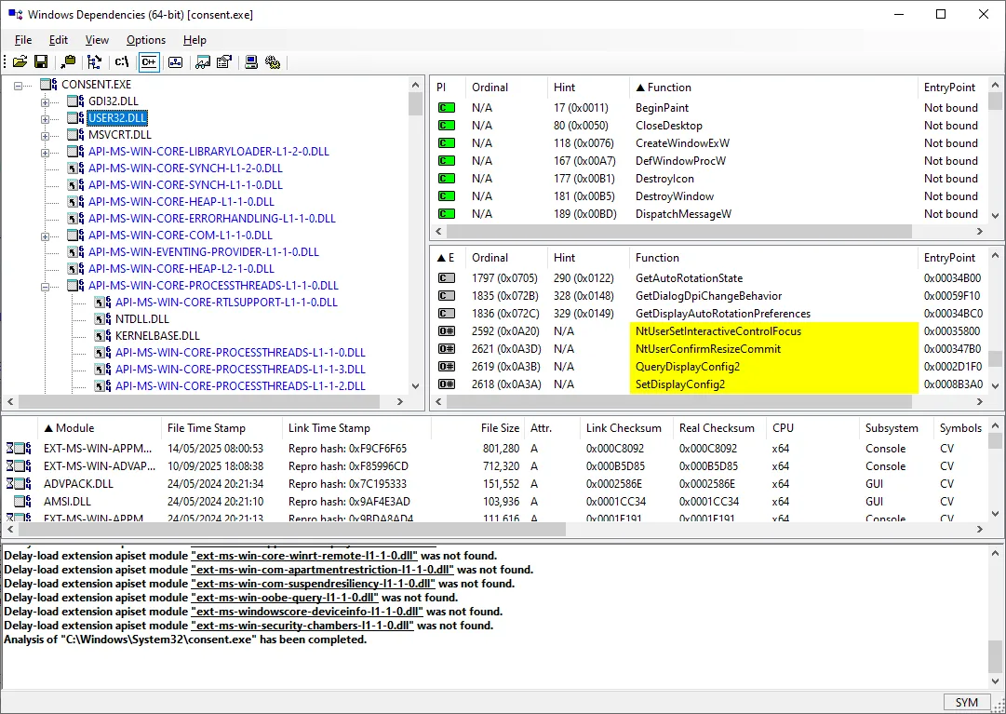Select API-MS-WIN-EVENTING-PROVIDER-L1-1-0.DLL in tree
The image size is (1006, 714).
point(204,252)
